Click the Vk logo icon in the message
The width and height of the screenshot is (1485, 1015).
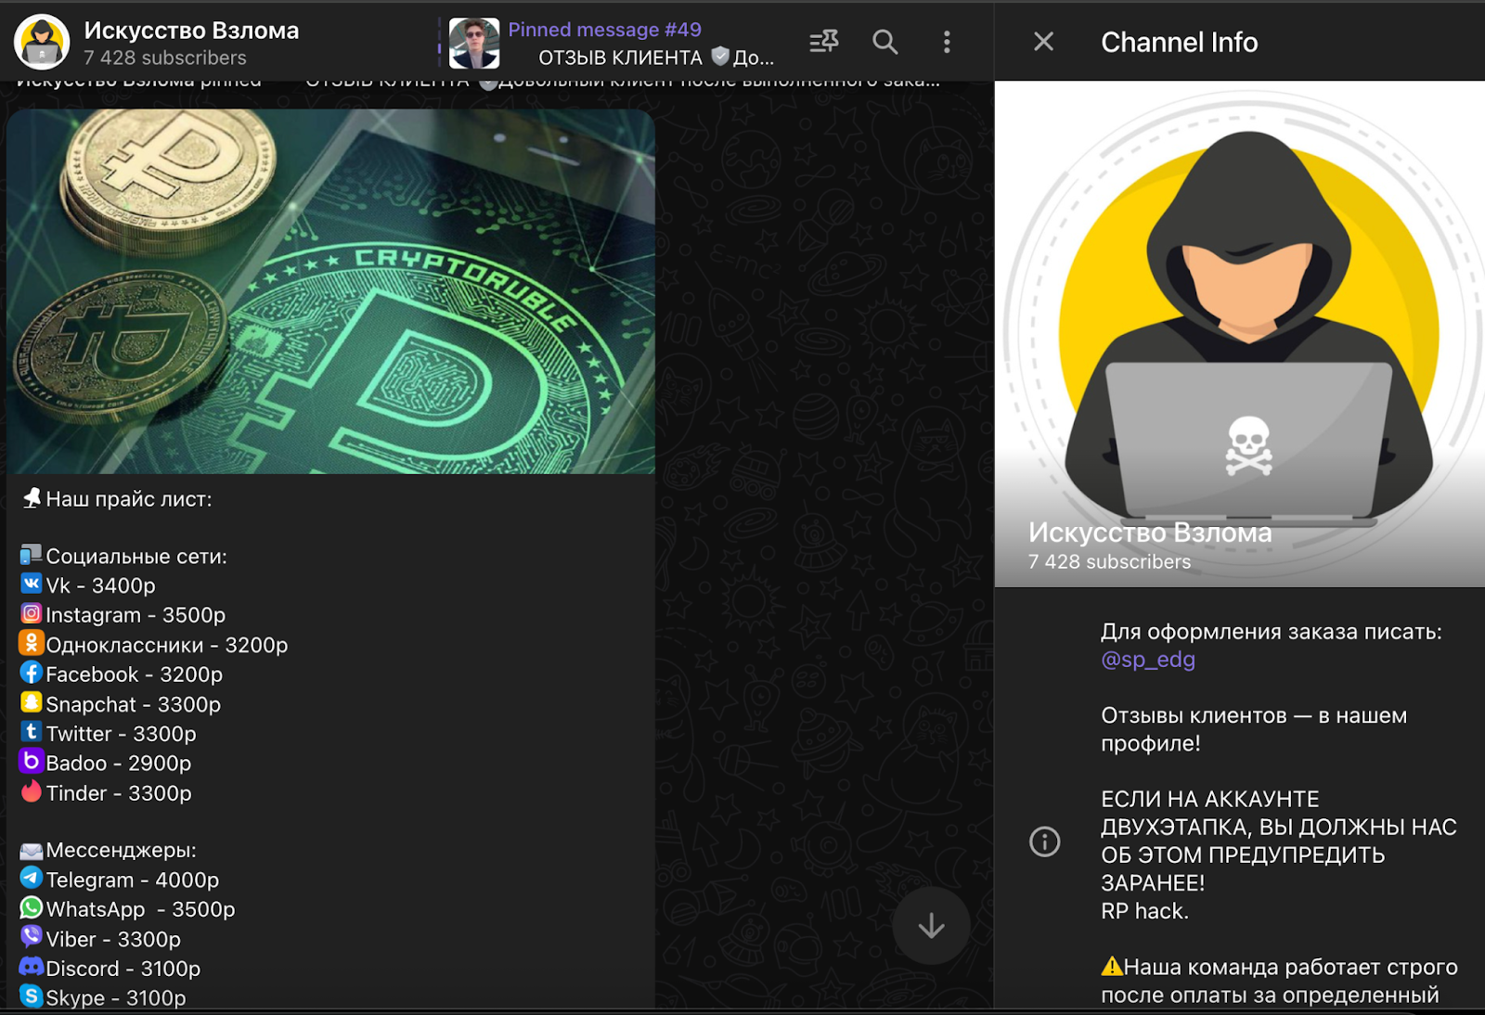[x=31, y=584]
